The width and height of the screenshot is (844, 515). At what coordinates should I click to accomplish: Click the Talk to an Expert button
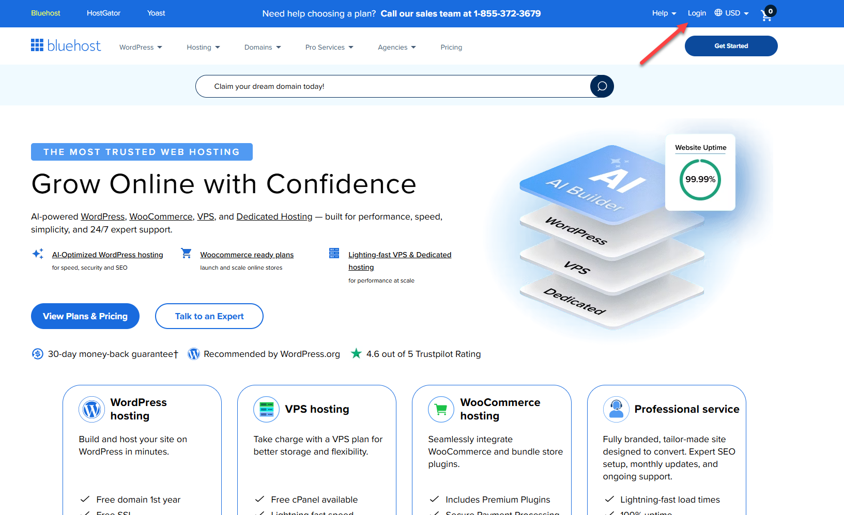coord(209,316)
